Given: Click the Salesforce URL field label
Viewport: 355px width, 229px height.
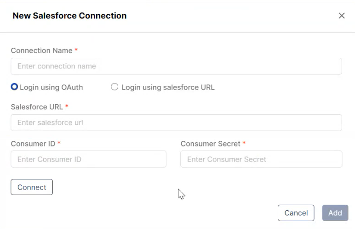Looking at the screenshot, I should 37,107.
